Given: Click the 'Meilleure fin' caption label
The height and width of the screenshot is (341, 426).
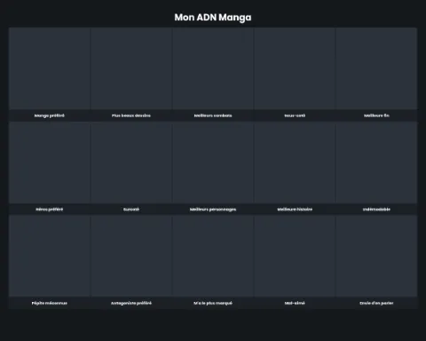Looking at the screenshot, I should (376, 115).
